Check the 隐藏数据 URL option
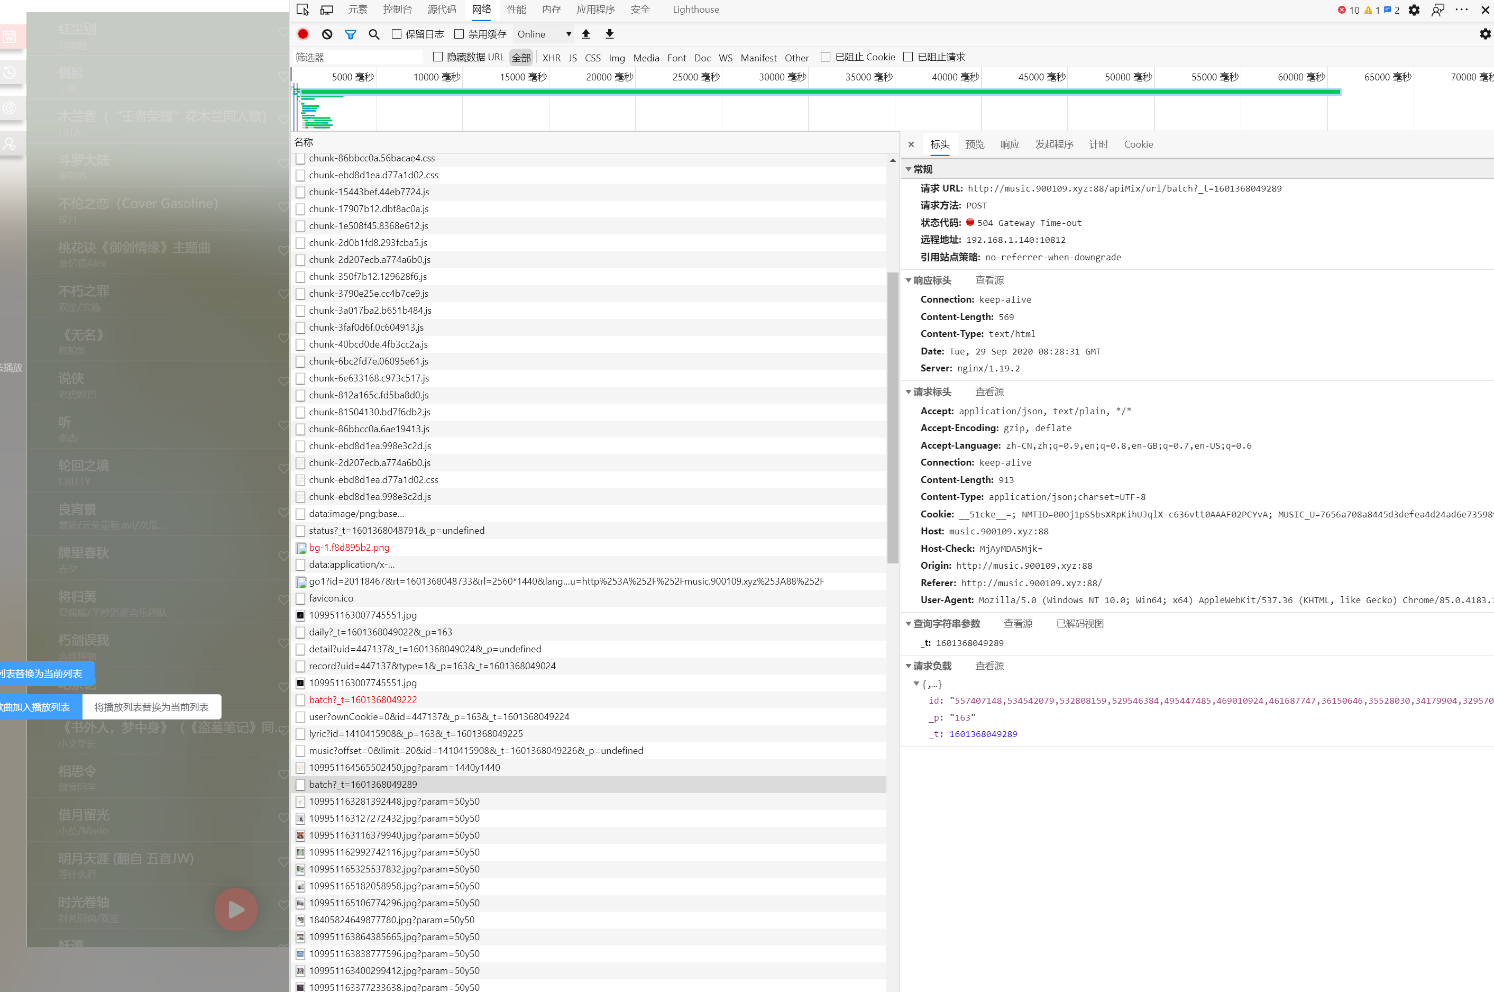Screen dimensions: 1494x992 click(x=437, y=56)
